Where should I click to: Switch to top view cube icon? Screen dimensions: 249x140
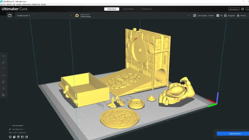pyautogui.click(x=18, y=137)
